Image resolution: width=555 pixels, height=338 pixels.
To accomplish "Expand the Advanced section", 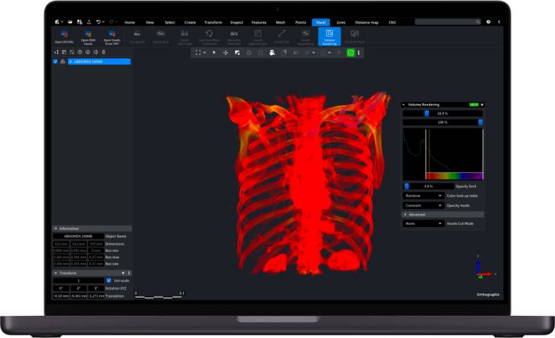I will pos(406,214).
